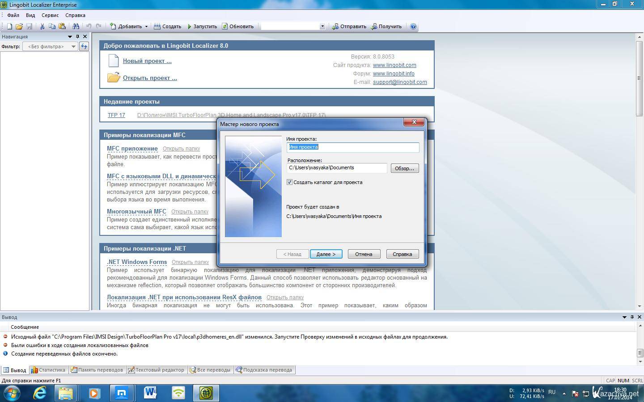Close the Мастер нового проекта dialog
This screenshot has height=402, width=644.
tap(414, 122)
